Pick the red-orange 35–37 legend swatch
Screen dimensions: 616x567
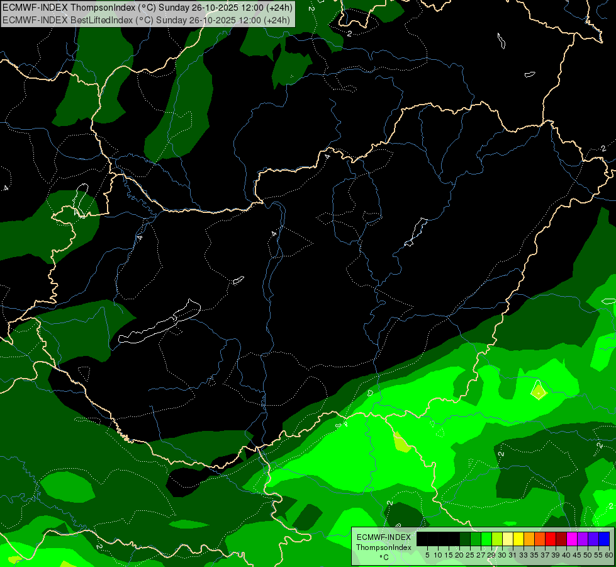tap(540, 539)
